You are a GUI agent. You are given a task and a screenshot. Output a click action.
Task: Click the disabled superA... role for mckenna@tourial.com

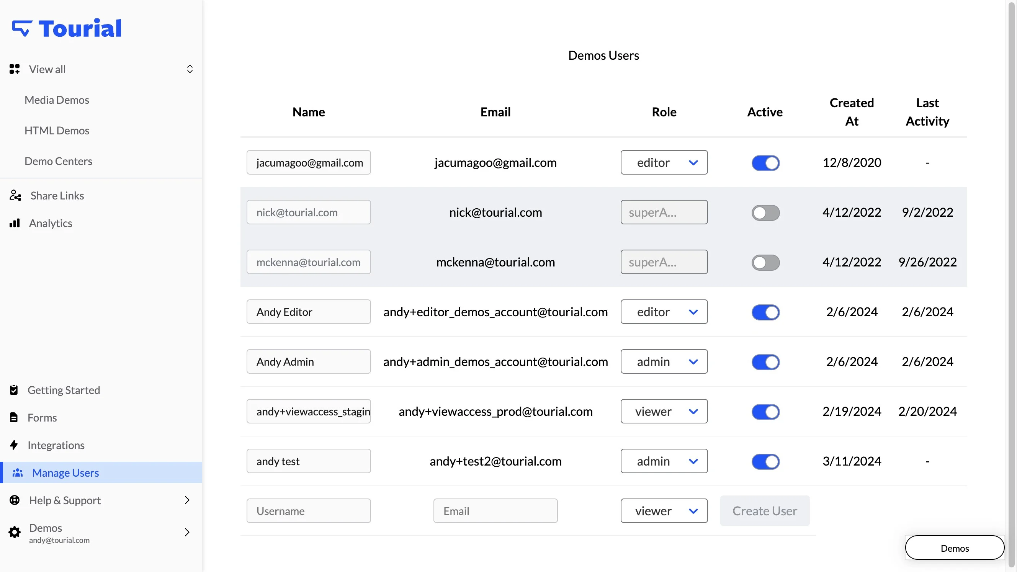(664, 262)
